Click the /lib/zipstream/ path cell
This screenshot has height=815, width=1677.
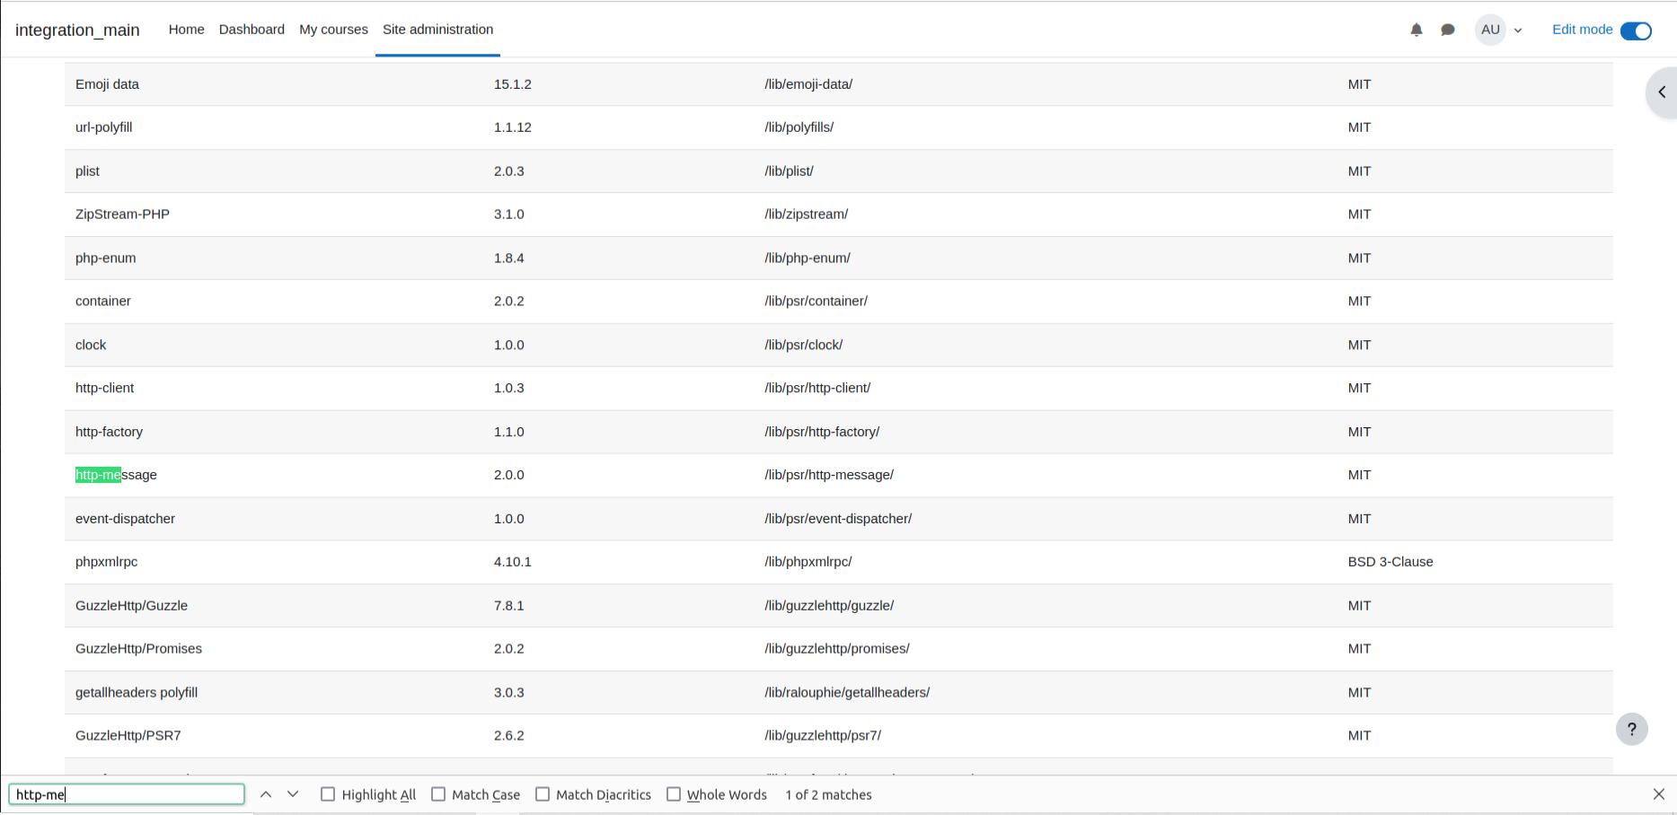tap(807, 215)
